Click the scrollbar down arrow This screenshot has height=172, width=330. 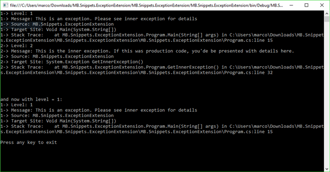point(327,169)
